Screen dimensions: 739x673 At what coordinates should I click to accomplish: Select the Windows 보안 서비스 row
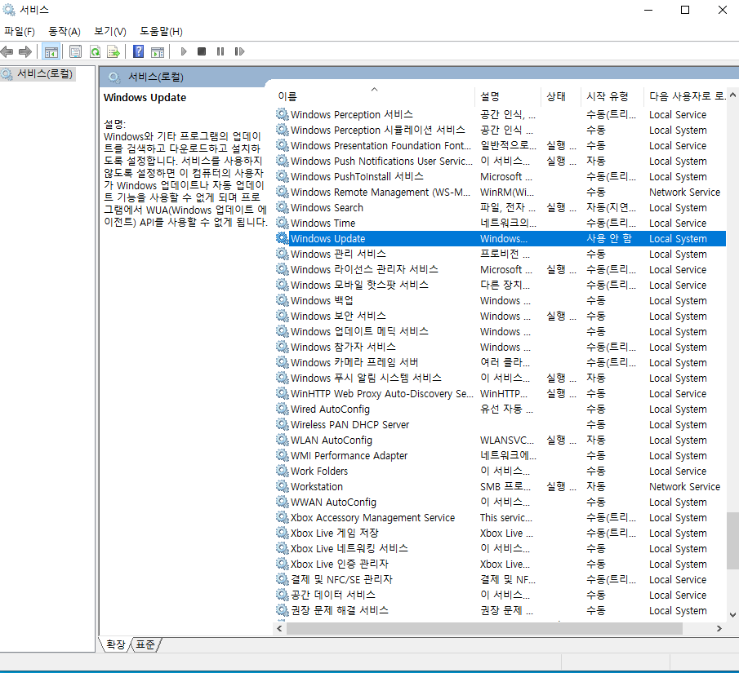pos(500,316)
